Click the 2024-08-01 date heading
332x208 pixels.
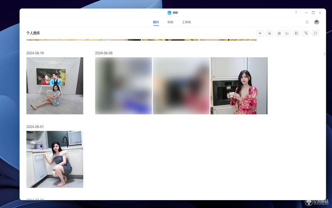pyautogui.click(x=35, y=127)
